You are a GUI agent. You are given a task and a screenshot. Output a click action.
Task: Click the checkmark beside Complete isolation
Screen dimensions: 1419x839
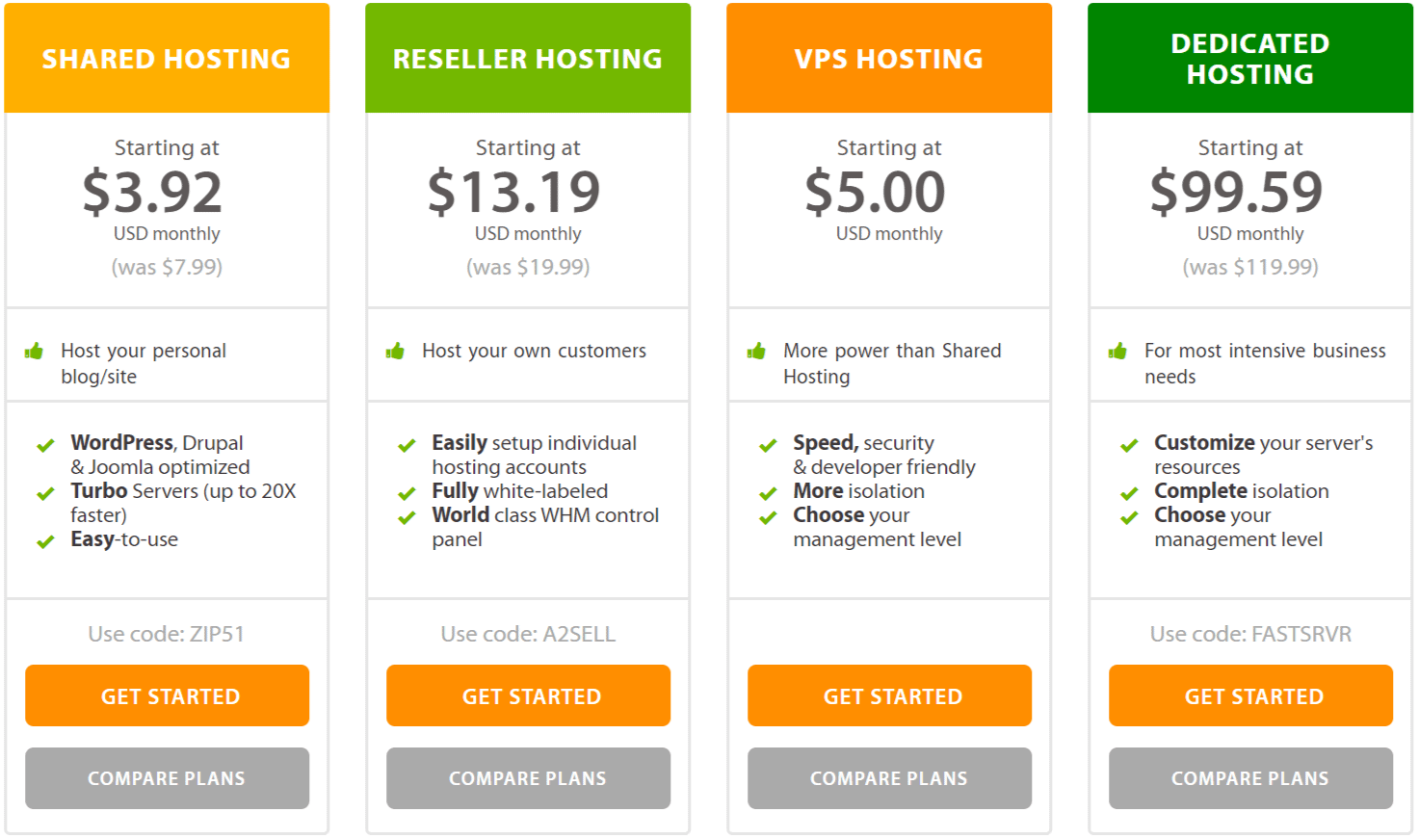pos(1129,492)
